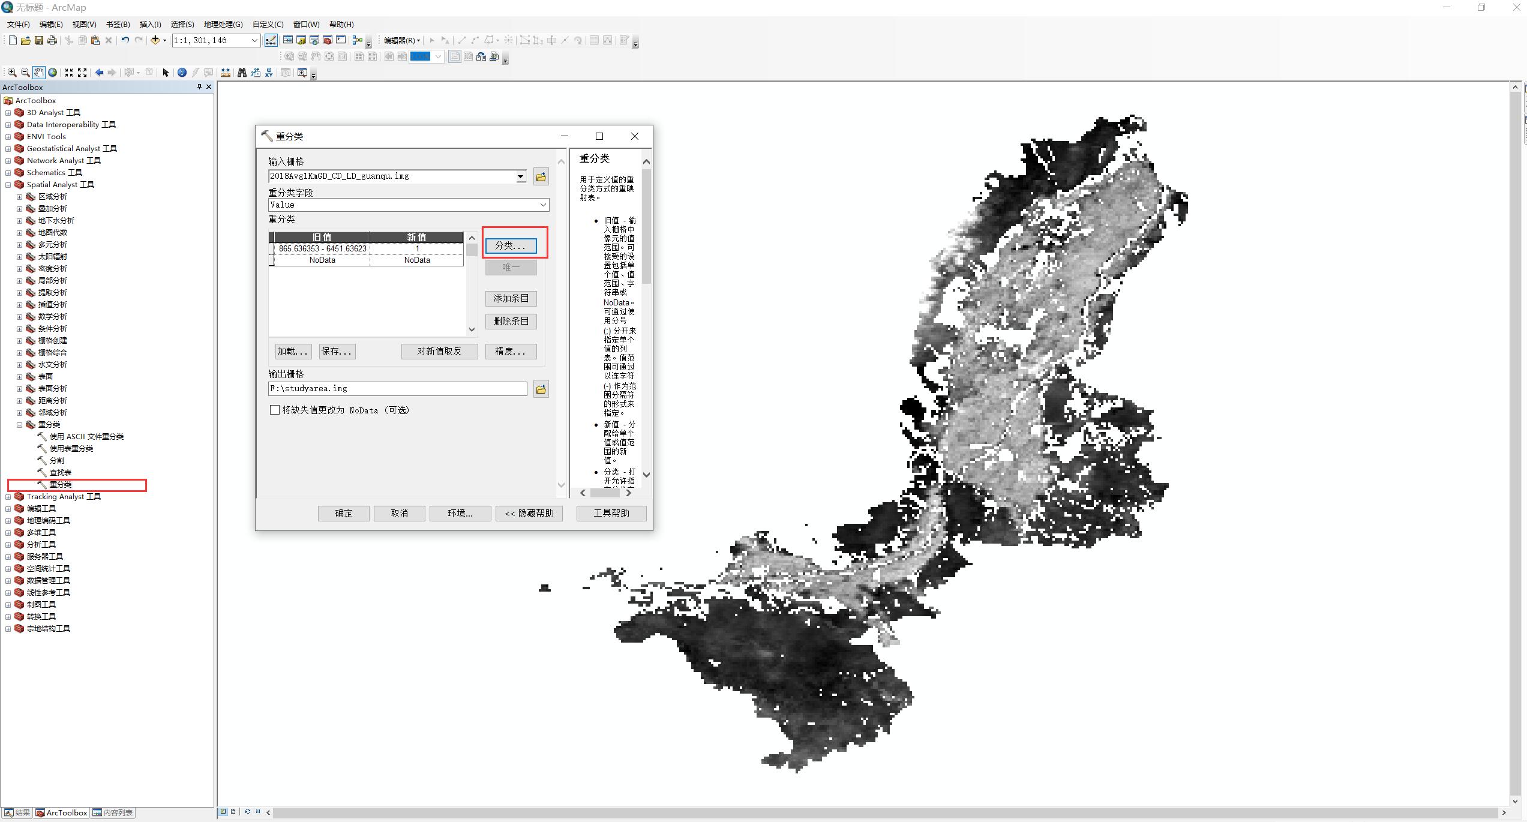Click the 分类... button
This screenshot has width=1527, height=822.
pyautogui.click(x=511, y=245)
